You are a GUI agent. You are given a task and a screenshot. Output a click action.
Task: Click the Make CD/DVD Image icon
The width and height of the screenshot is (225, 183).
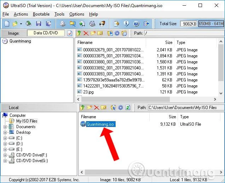click(x=63, y=24)
